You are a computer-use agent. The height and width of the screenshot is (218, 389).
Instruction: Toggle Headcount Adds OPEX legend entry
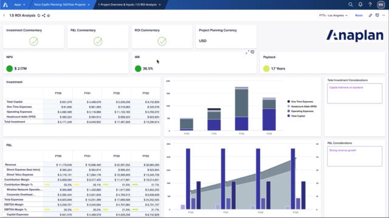pyautogui.click(x=301, y=107)
